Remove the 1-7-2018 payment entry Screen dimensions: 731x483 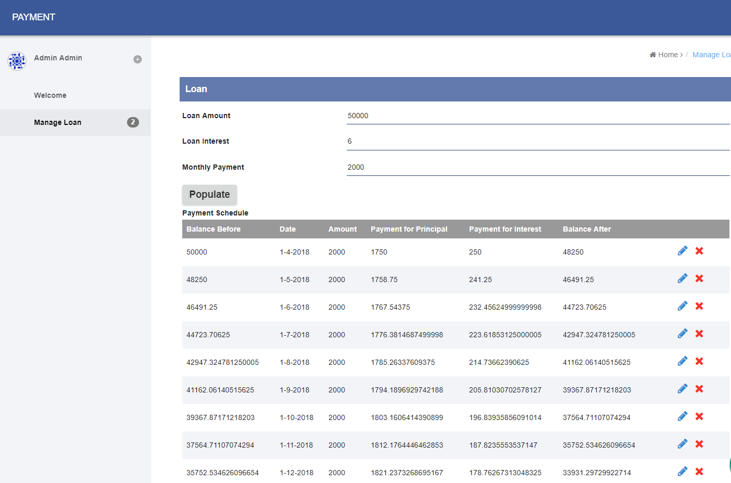[699, 334]
